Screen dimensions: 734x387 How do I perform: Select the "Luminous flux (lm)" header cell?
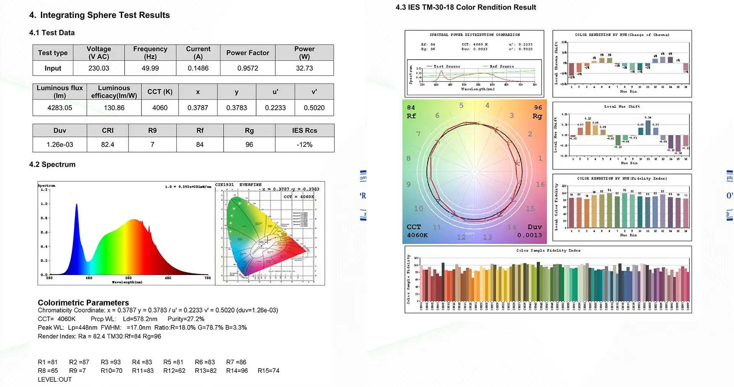pyautogui.click(x=60, y=92)
